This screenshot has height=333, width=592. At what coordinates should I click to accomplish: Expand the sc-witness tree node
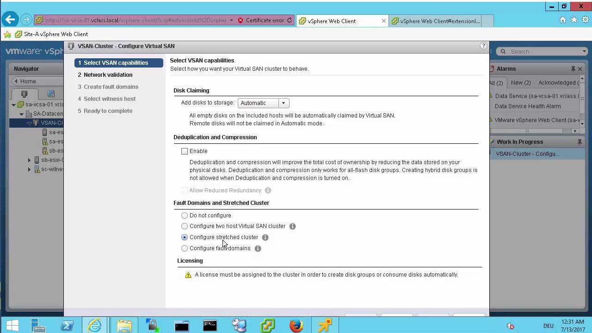pyautogui.click(x=29, y=169)
